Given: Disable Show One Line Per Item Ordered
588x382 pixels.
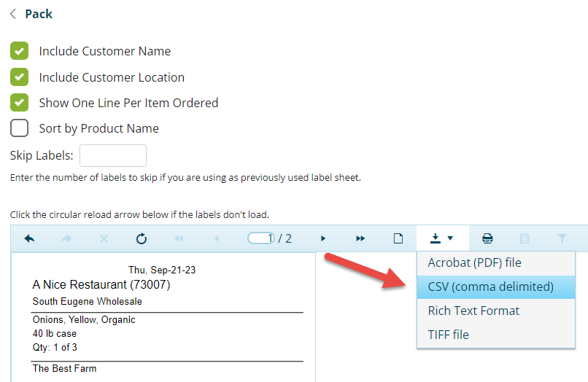Looking at the screenshot, I should 20,103.
